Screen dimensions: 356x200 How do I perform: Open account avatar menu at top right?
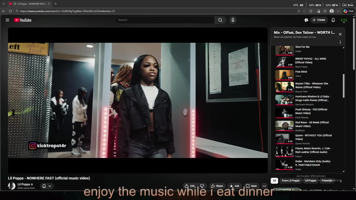pyautogui.click(x=344, y=20)
